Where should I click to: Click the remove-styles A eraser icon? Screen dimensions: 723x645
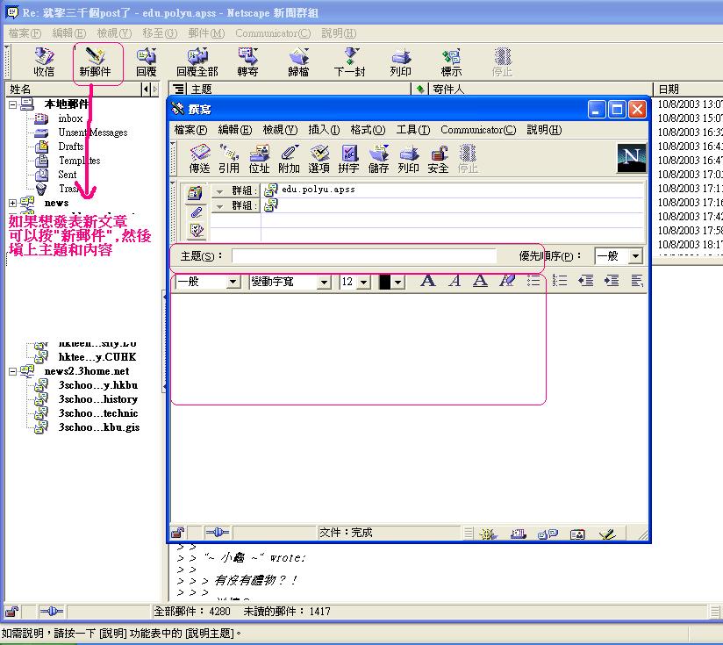[507, 281]
